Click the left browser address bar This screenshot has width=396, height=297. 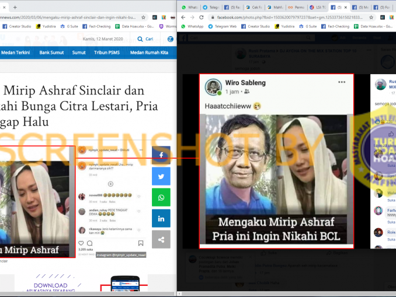(73, 18)
